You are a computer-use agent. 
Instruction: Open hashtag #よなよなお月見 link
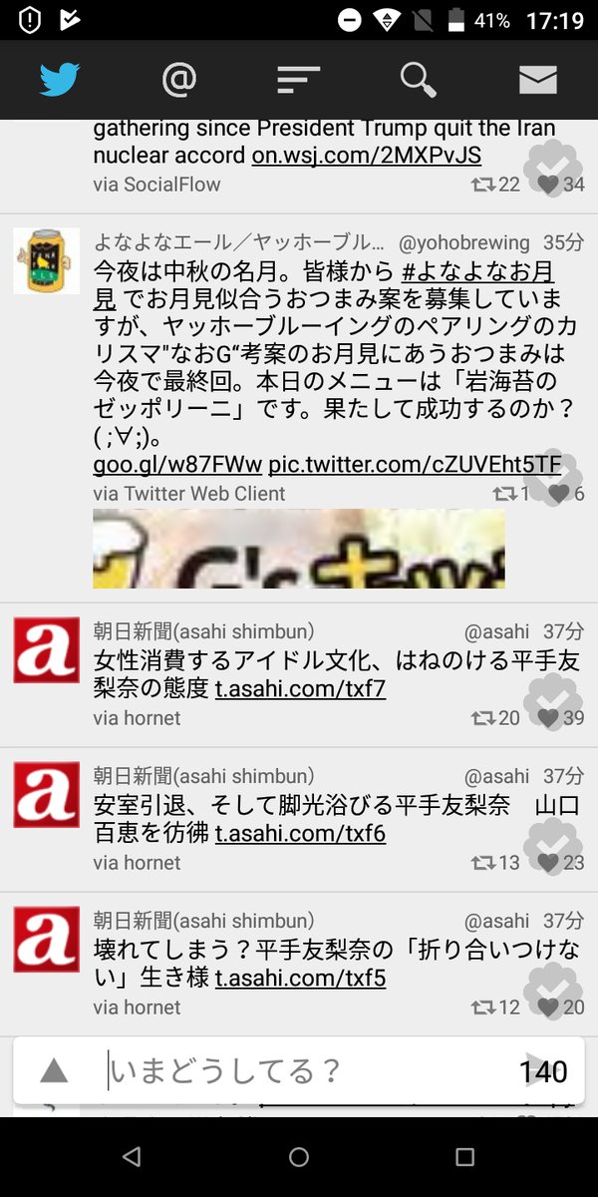click(x=324, y=284)
